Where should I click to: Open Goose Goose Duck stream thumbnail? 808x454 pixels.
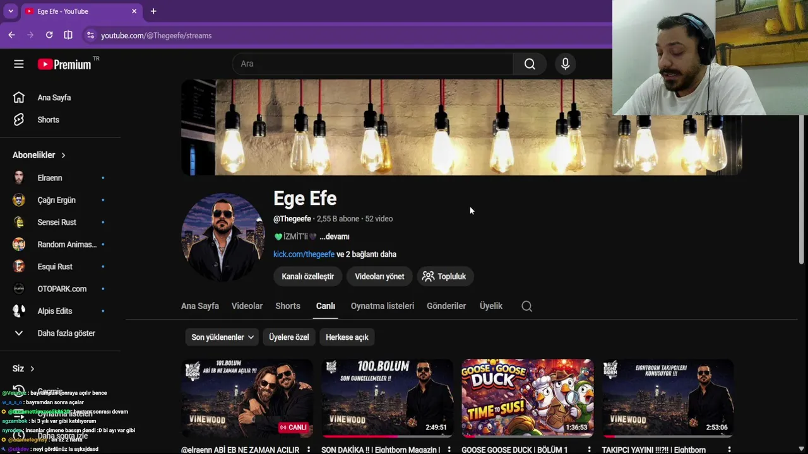(x=527, y=399)
